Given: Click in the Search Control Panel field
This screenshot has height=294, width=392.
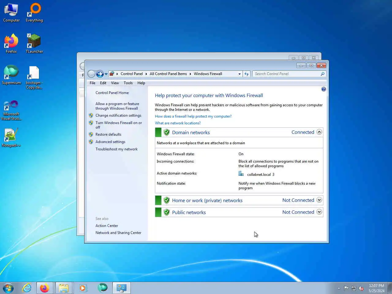Looking at the screenshot, I should pos(286,74).
